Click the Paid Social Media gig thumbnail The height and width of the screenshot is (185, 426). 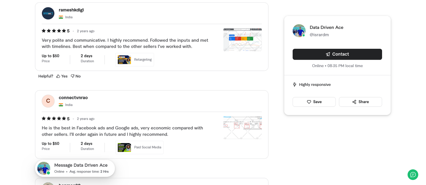pos(124,147)
